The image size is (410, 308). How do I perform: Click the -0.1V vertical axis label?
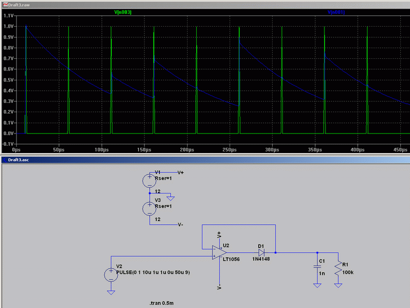pos(8,144)
